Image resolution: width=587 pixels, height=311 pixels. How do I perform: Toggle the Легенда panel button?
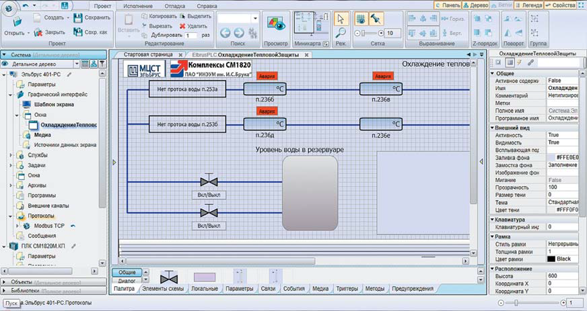(529, 5)
